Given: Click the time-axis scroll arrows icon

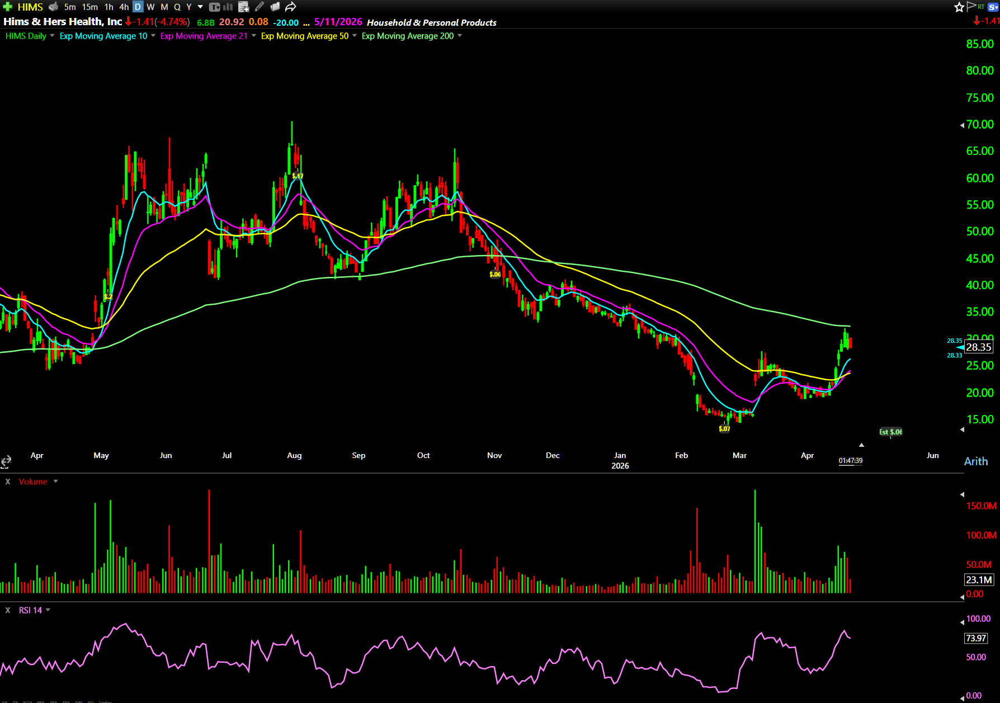Looking at the screenshot, I should [6, 461].
